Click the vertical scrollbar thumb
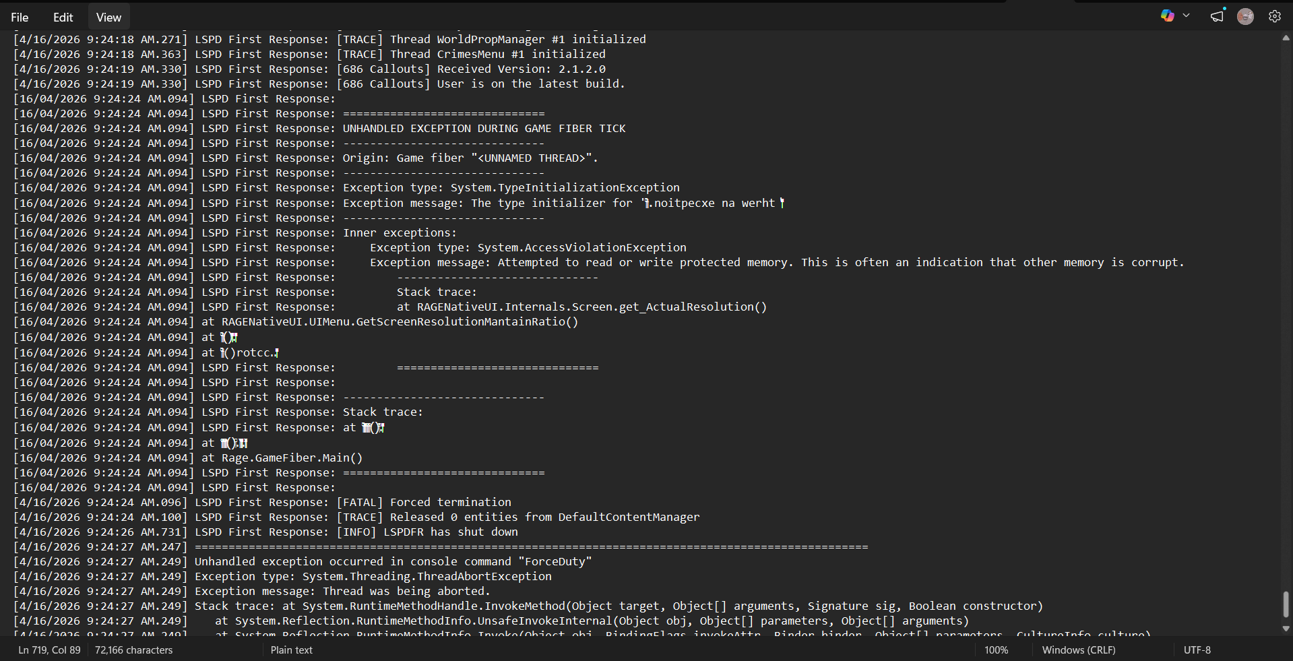This screenshot has width=1293, height=661. pyautogui.click(x=1286, y=604)
